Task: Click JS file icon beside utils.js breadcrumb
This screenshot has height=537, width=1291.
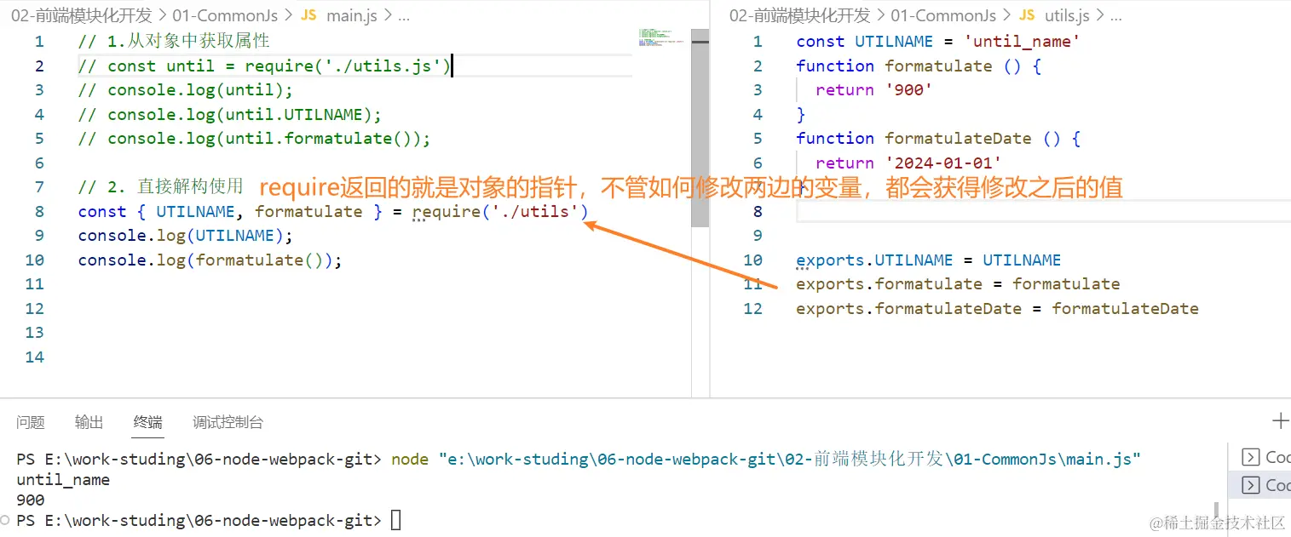Action: (x=1028, y=15)
